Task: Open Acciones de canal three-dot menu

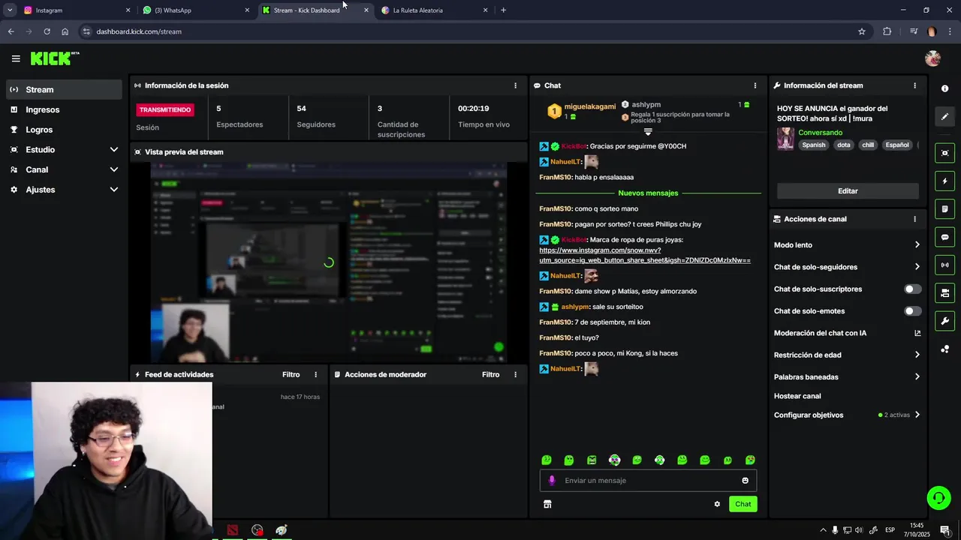Action: (914, 219)
